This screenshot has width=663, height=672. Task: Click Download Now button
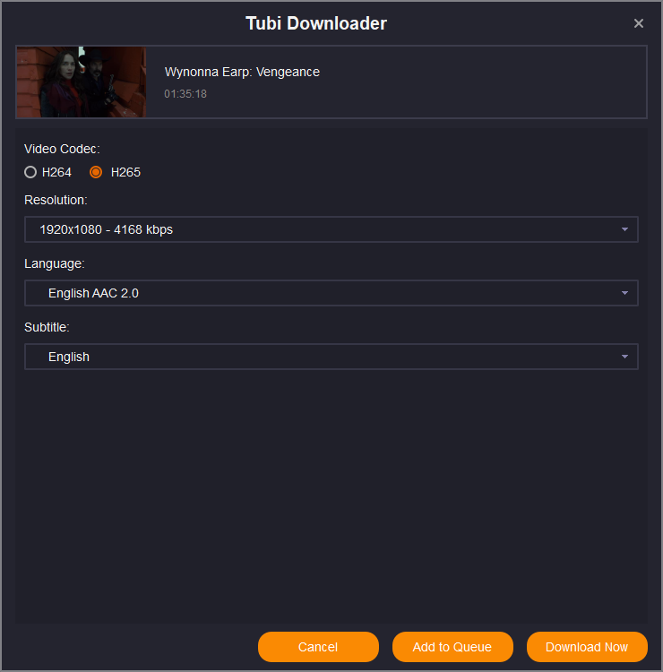(x=587, y=647)
